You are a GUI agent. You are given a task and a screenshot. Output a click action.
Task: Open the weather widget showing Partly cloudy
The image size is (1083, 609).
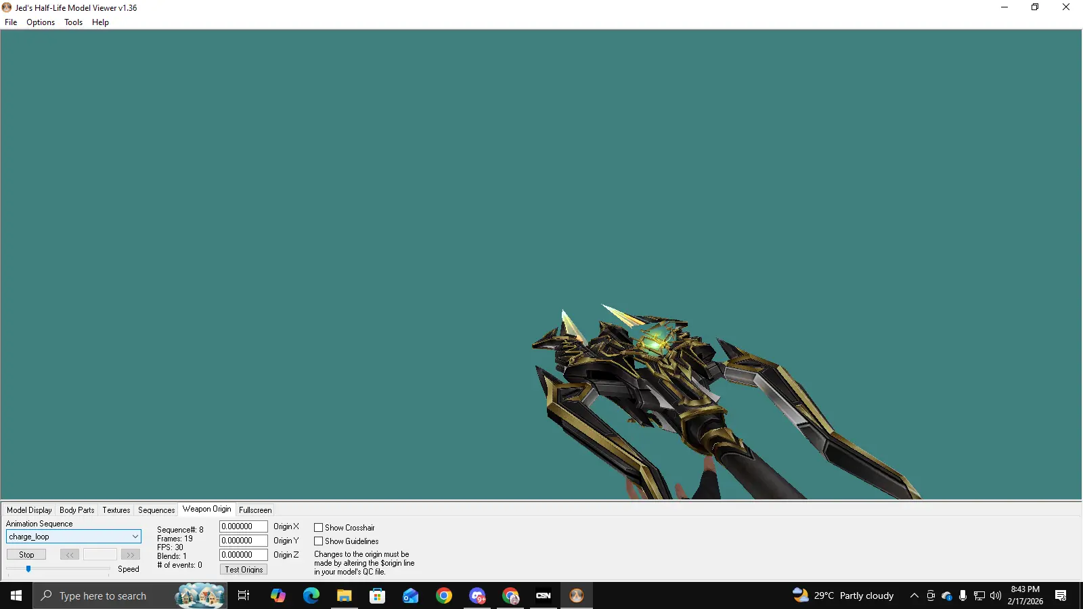843,595
